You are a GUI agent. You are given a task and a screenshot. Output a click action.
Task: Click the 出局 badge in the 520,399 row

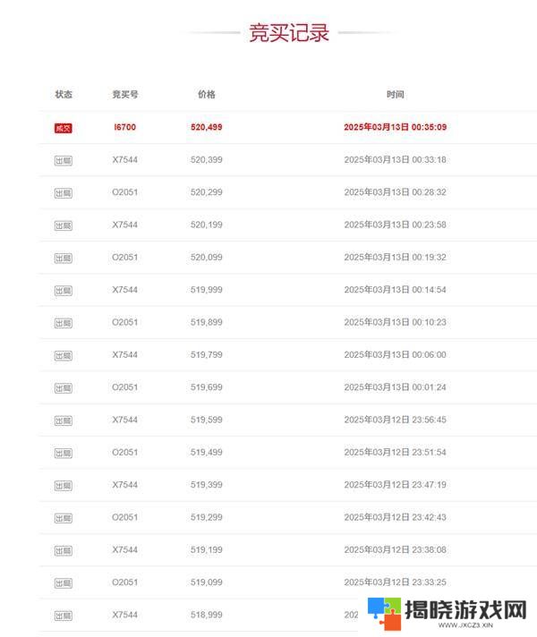63,160
